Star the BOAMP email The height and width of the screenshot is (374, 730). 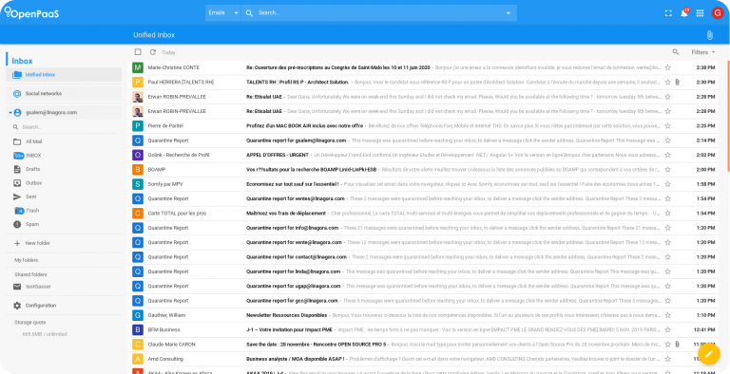tap(667, 169)
